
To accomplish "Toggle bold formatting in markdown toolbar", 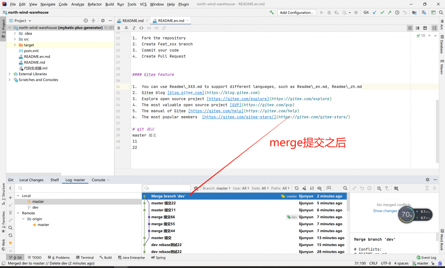I will 119,28.
